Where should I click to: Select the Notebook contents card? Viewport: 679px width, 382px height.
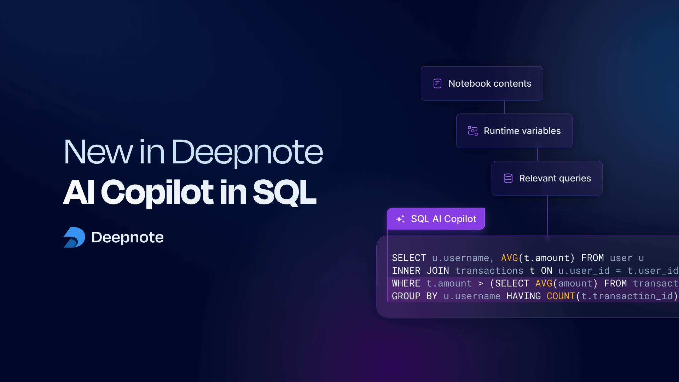[x=482, y=83]
